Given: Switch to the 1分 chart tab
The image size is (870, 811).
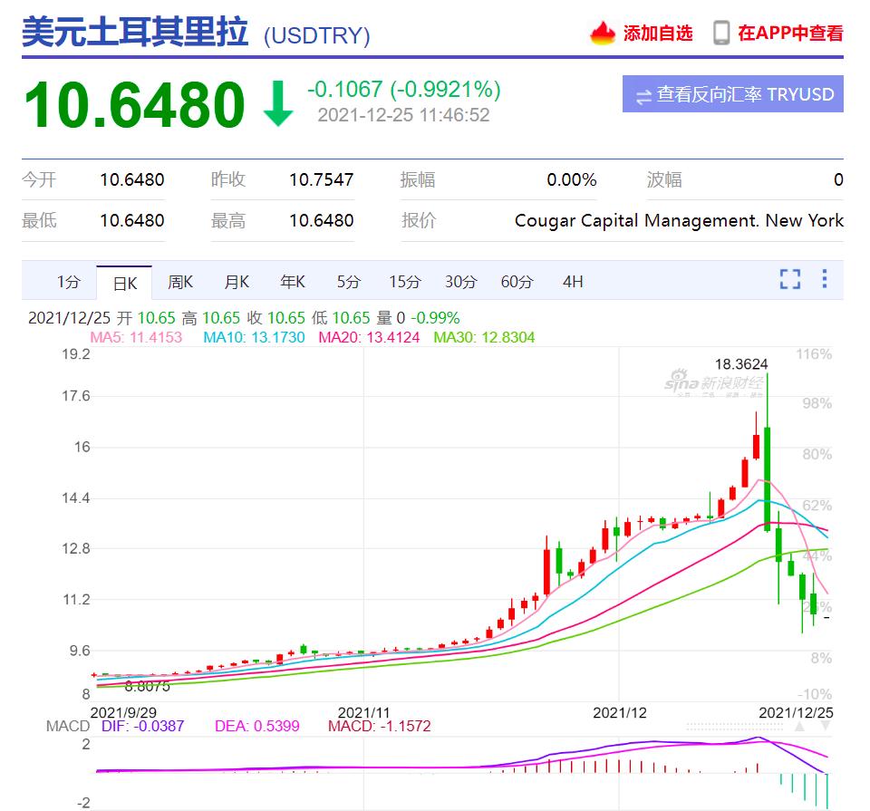Looking at the screenshot, I should pyautogui.click(x=69, y=282).
